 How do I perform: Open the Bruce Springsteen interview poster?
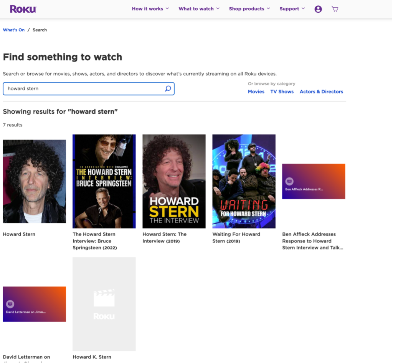[104, 181]
